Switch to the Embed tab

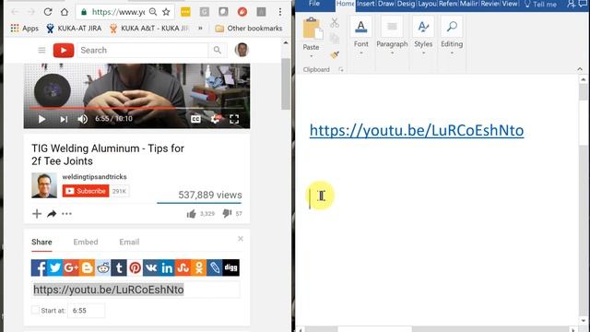[x=86, y=242]
